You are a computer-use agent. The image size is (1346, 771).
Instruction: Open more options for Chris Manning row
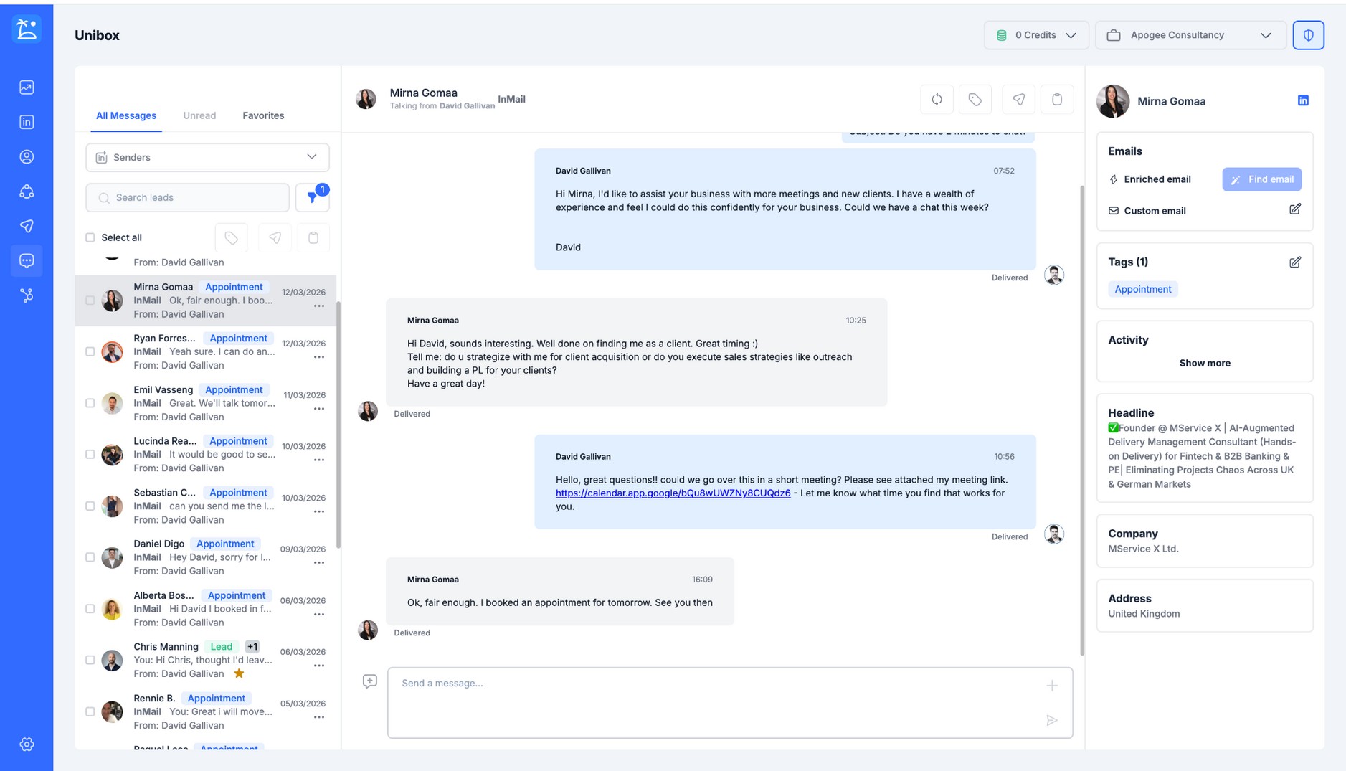319,666
